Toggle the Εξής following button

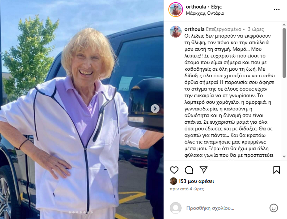tap(216, 7)
